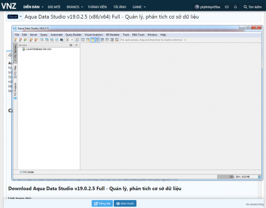Open the F5: Detail panel tab
The width and height of the screenshot is (266, 208).
click(x=27, y=172)
